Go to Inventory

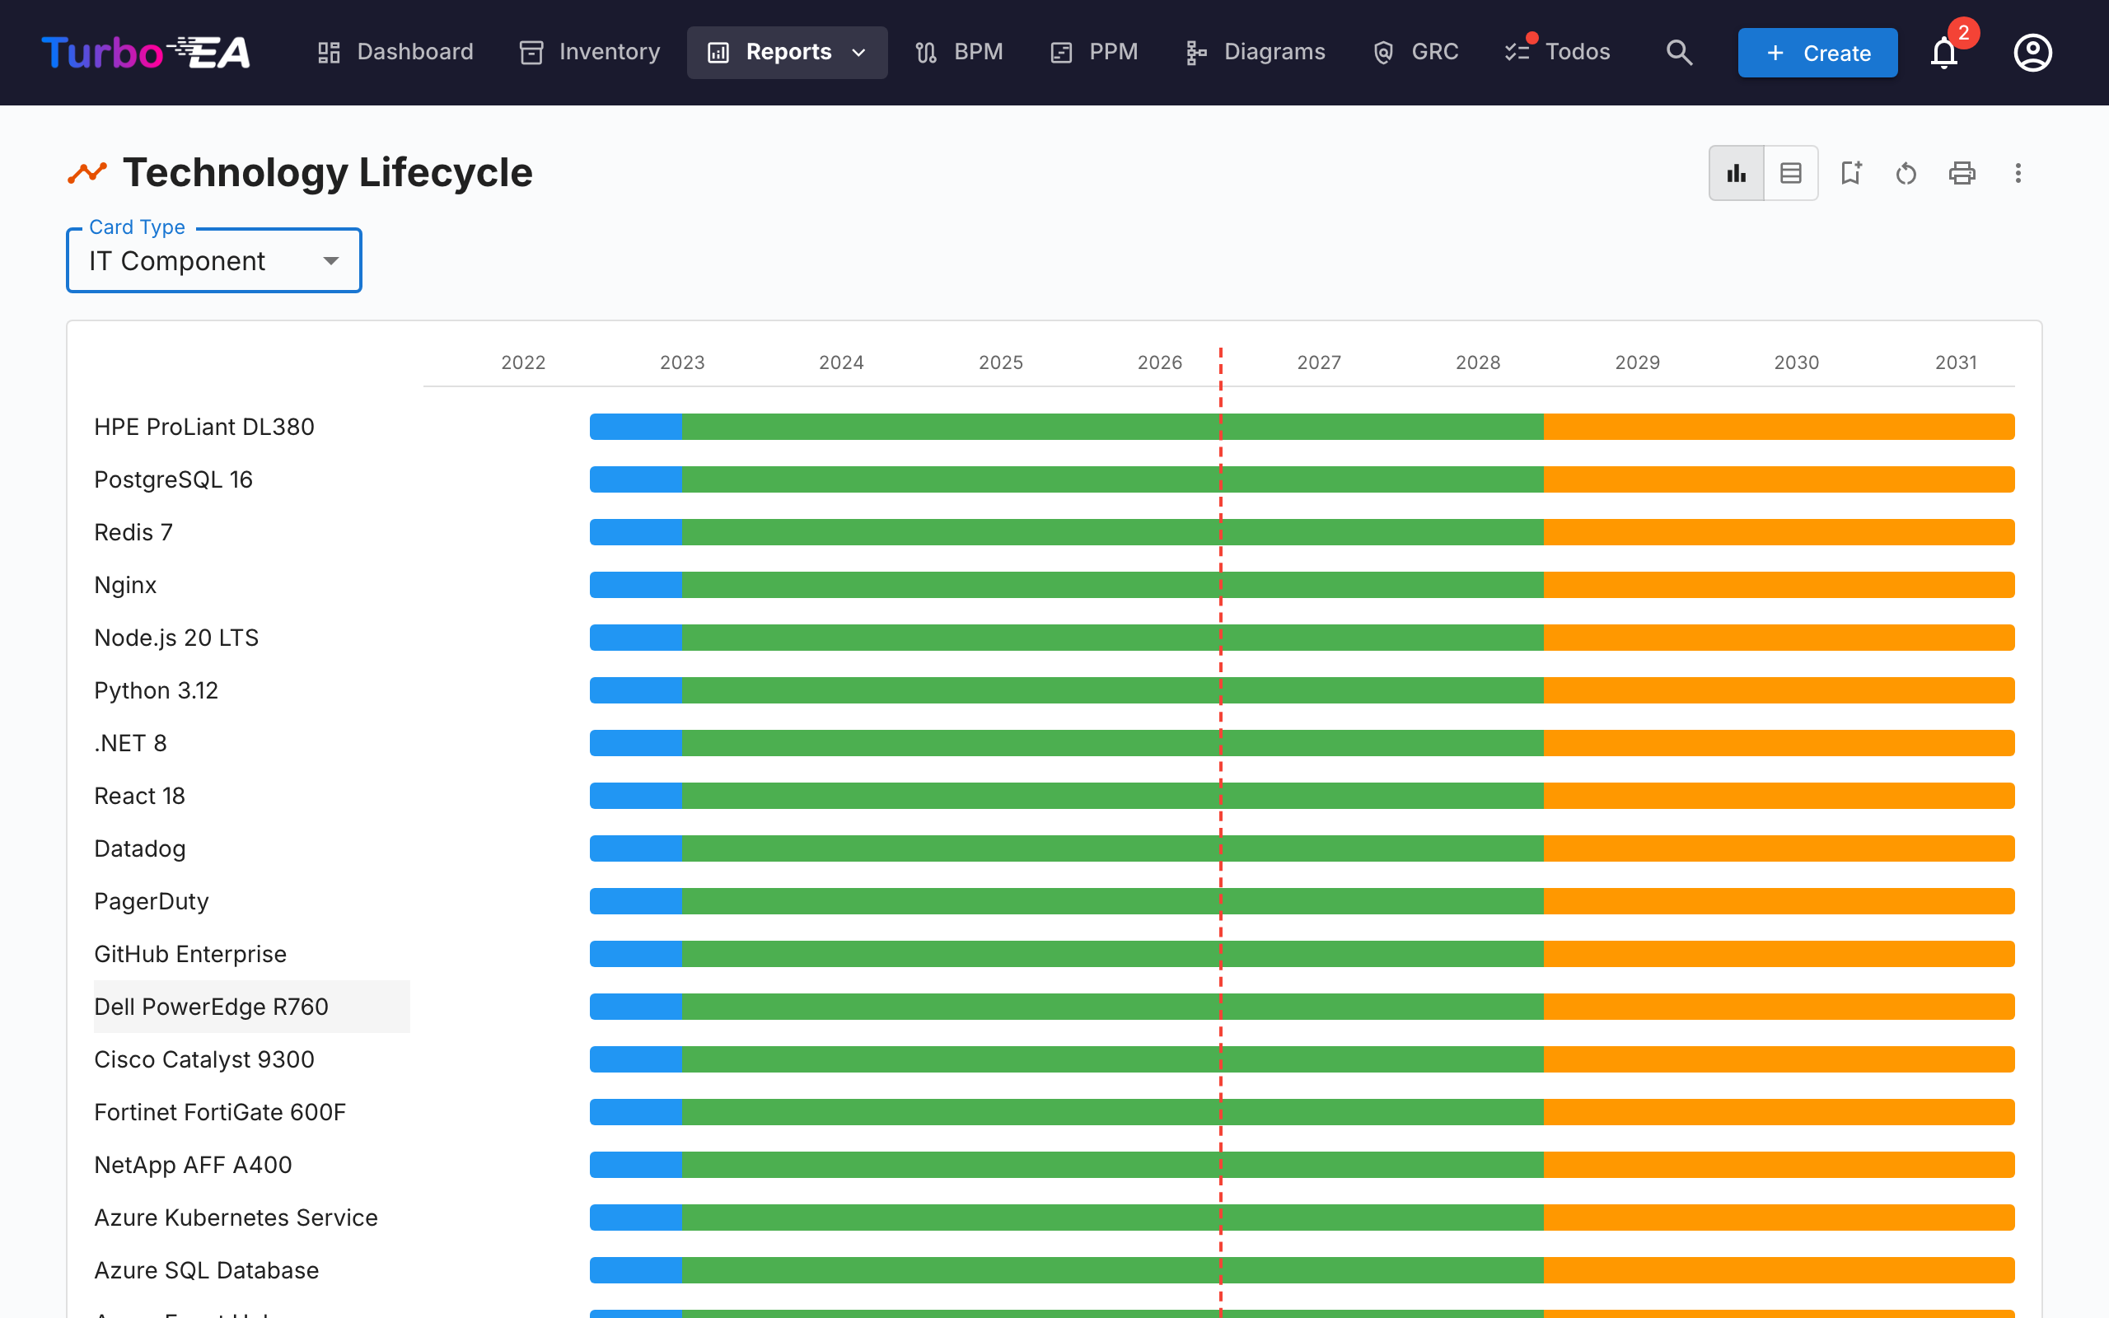(590, 52)
